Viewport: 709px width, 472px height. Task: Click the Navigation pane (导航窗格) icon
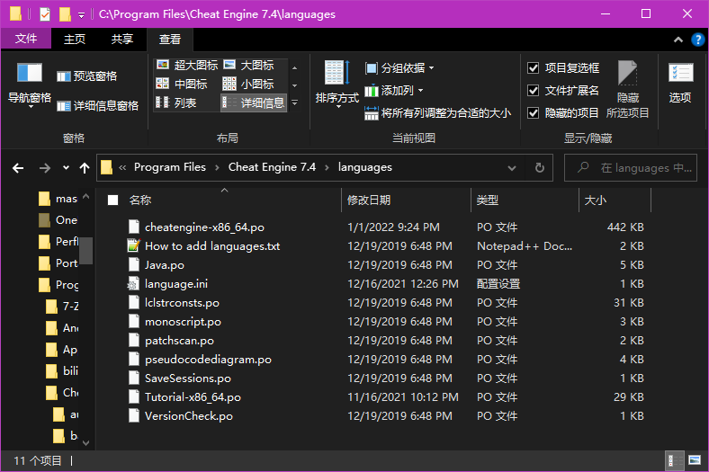[x=30, y=74]
